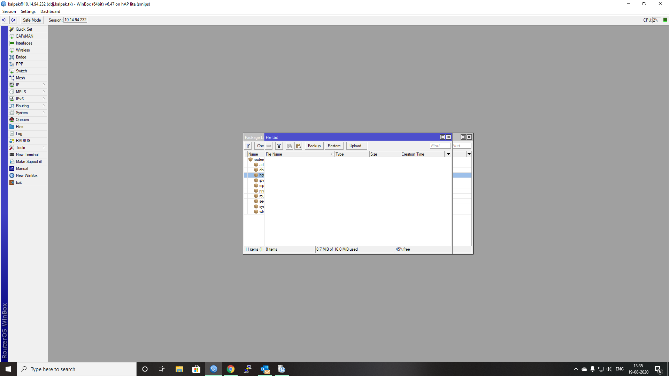Click the undo arrow in the toolbar
The image size is (669, 376).
4,20
